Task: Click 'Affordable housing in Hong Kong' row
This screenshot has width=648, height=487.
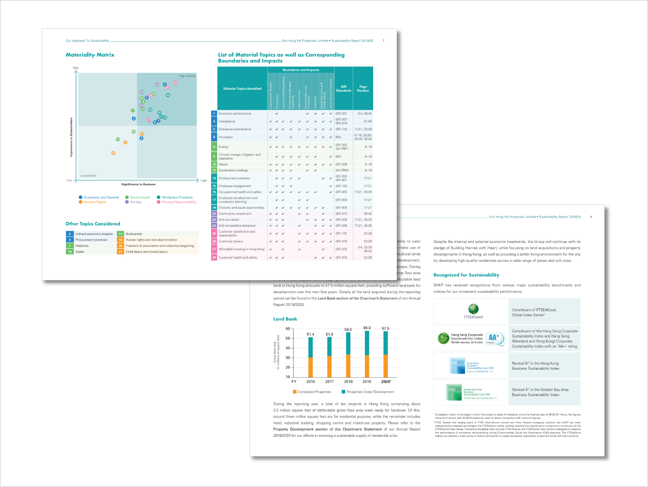Action: (x=292, y=249)
